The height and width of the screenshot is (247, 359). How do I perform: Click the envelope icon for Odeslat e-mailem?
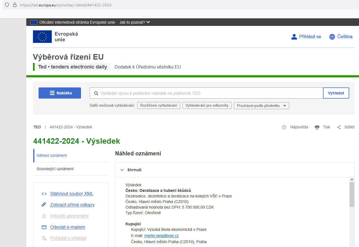(x=44, y=227)
